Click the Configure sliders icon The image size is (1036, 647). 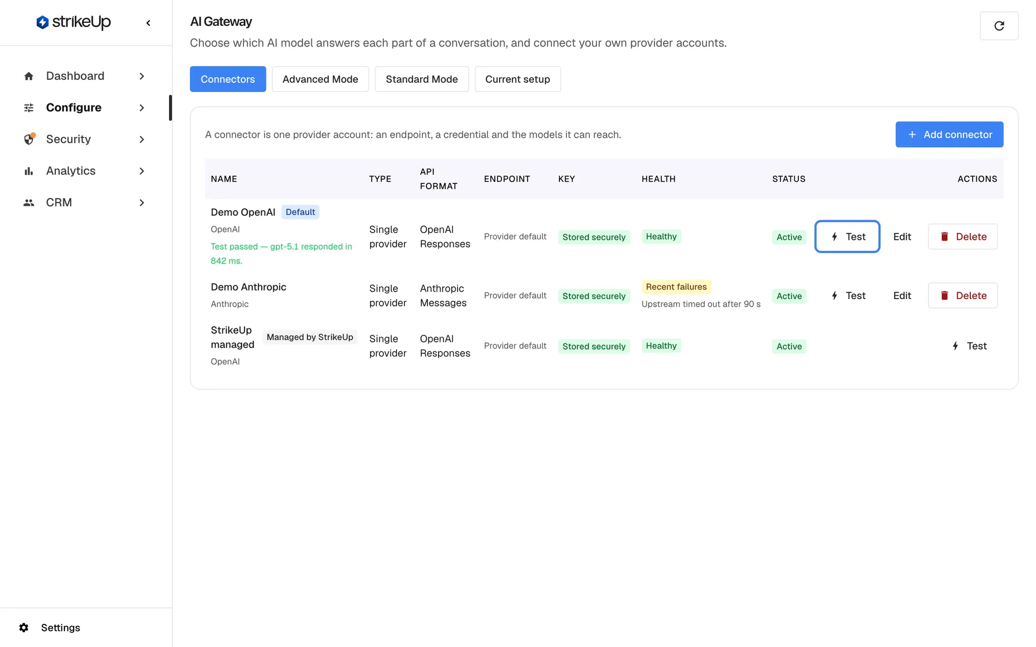(x=29, y=108)
